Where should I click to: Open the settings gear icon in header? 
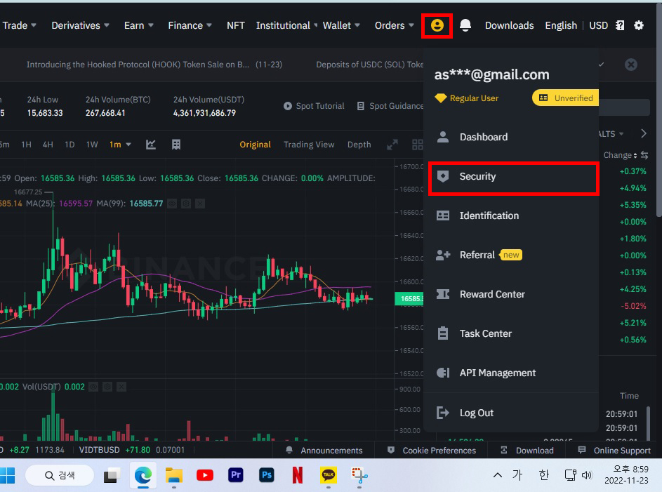point(639,25)
